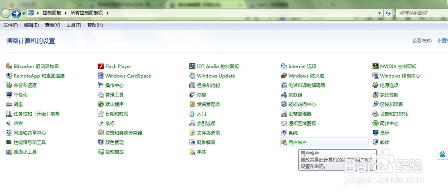Click 索引选项 link
This screenshot has height=195, width=448.
206,123
